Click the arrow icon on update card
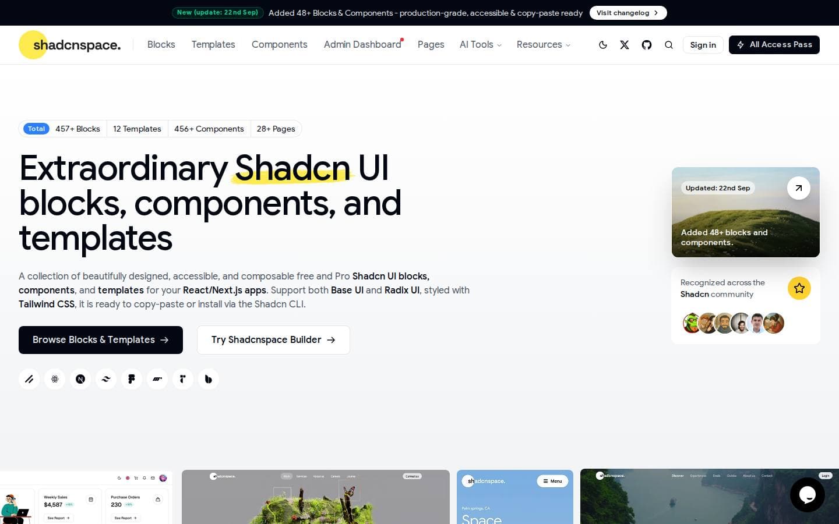This screenshot has width=839, height=524. pyautogui.click(x=799, y=188)
